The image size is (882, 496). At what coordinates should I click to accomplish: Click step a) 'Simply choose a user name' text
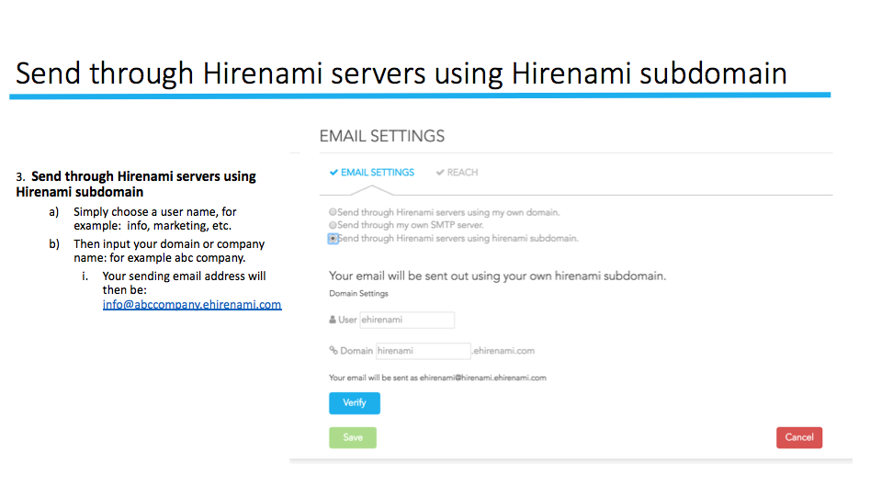point(154,219)
